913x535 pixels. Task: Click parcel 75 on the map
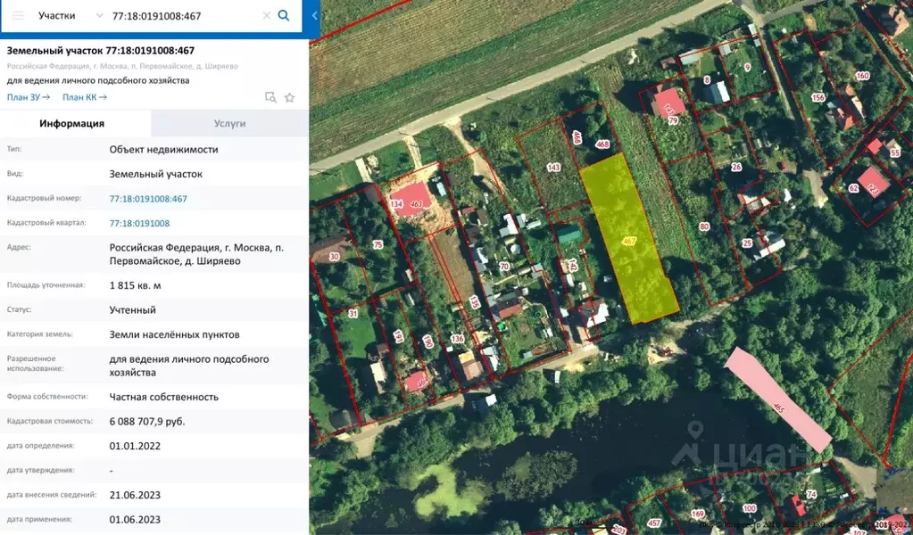coord(377,244)
